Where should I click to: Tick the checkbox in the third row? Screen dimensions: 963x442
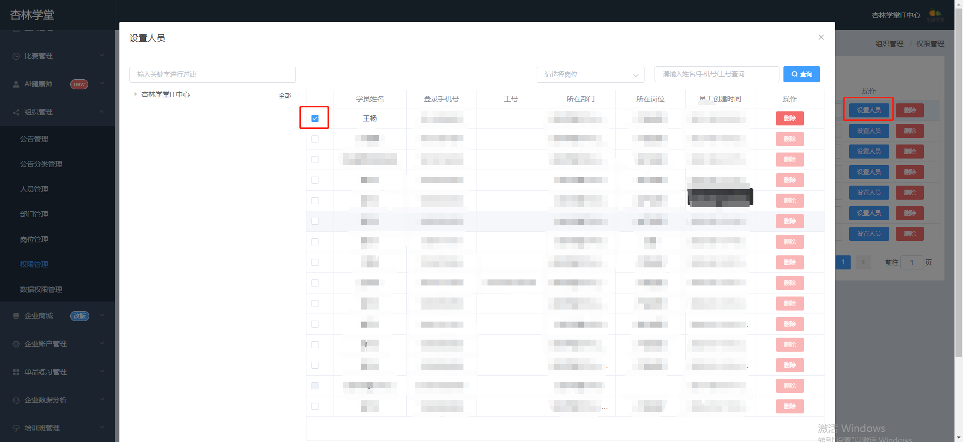pos(315,160)
